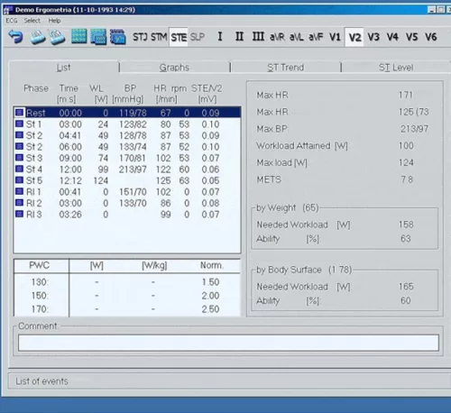Image resolution: width=451 pixels, height=413 pixels.
Task: Select the St 3 row at 09:00
Action: 127,158
